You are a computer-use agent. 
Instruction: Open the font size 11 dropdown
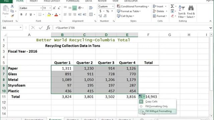[50, 8]
